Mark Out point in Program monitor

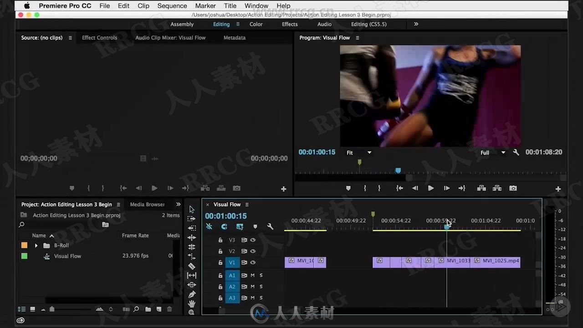[379, 188]
